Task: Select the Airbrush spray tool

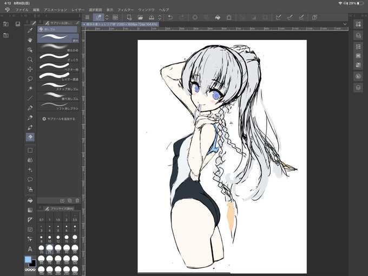Action: click(x=30, y=189)
